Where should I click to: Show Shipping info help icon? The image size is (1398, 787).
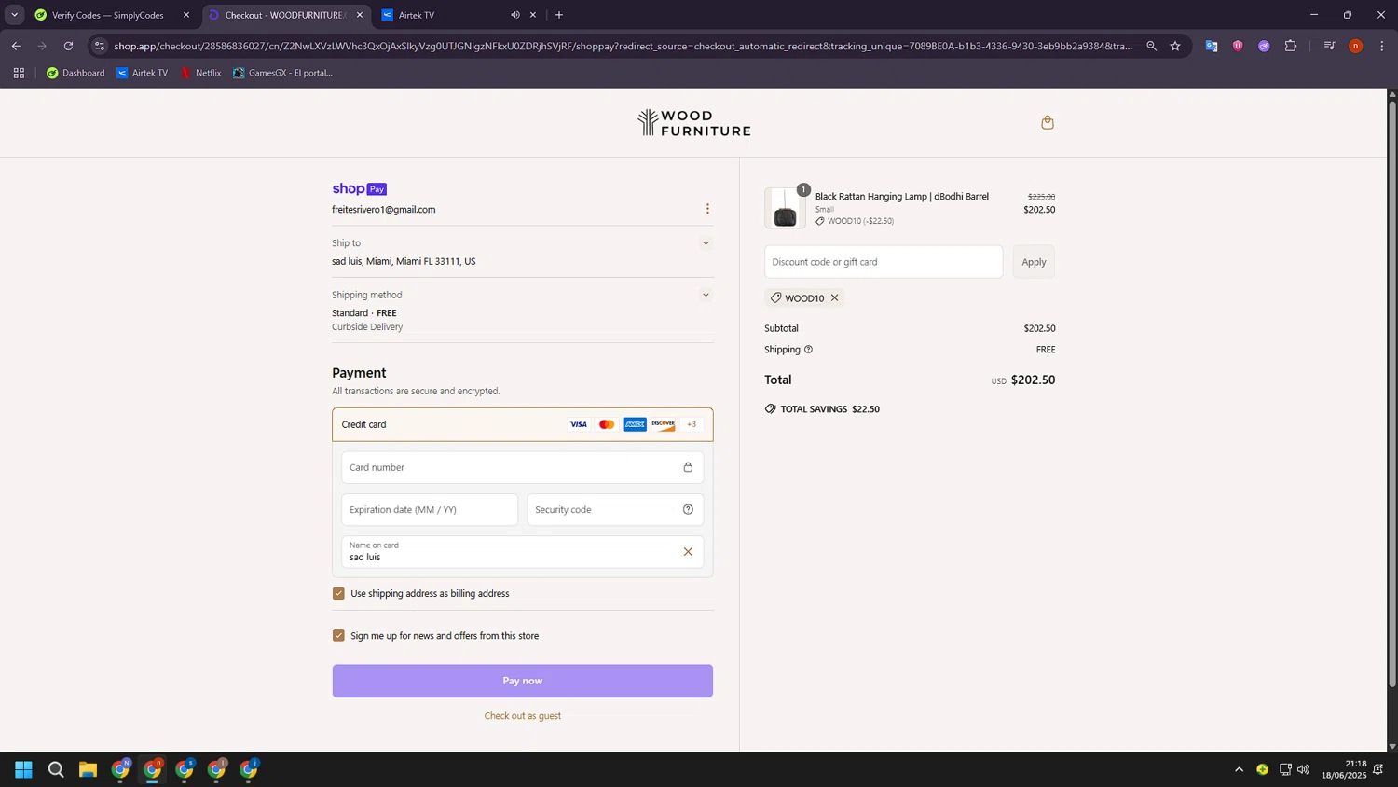tap(808, 350)
